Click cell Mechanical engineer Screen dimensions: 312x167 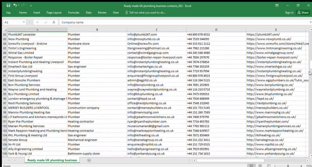[97, 140]
